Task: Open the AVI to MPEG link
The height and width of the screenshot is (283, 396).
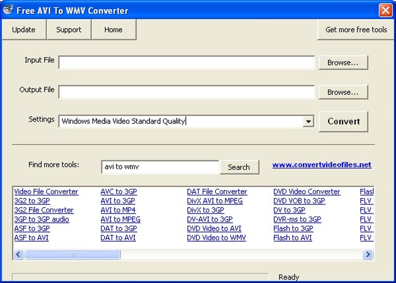Action: (x=120, y=219)
